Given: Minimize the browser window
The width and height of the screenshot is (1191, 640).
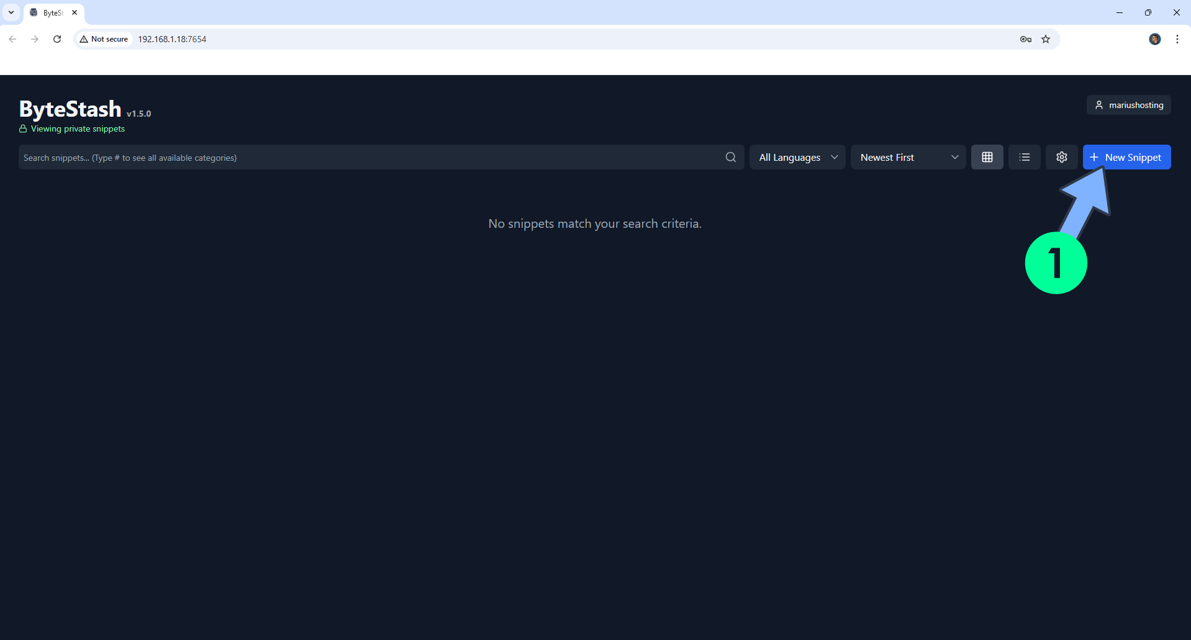Looking at the screenshot, I should click(x=1120, y=12).
